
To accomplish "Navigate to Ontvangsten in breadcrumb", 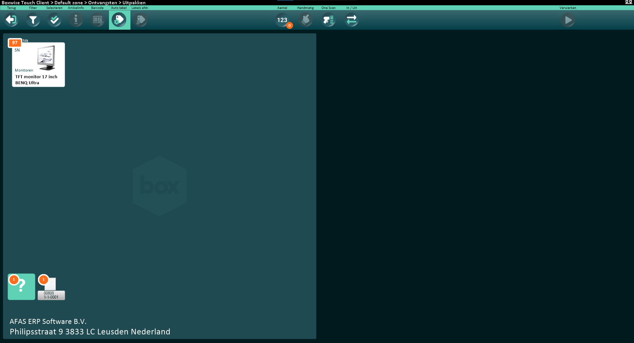I will click(x=102, y=3).
